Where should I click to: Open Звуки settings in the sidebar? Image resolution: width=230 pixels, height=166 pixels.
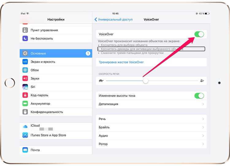click(x=56, y=78)
